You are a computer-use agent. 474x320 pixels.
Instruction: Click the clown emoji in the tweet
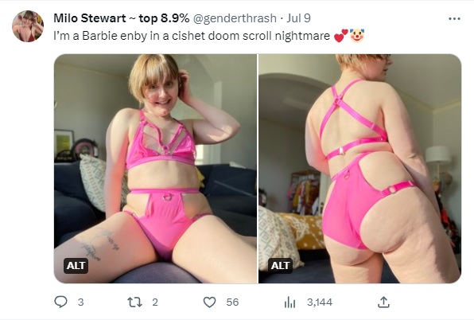click(357, 36)
